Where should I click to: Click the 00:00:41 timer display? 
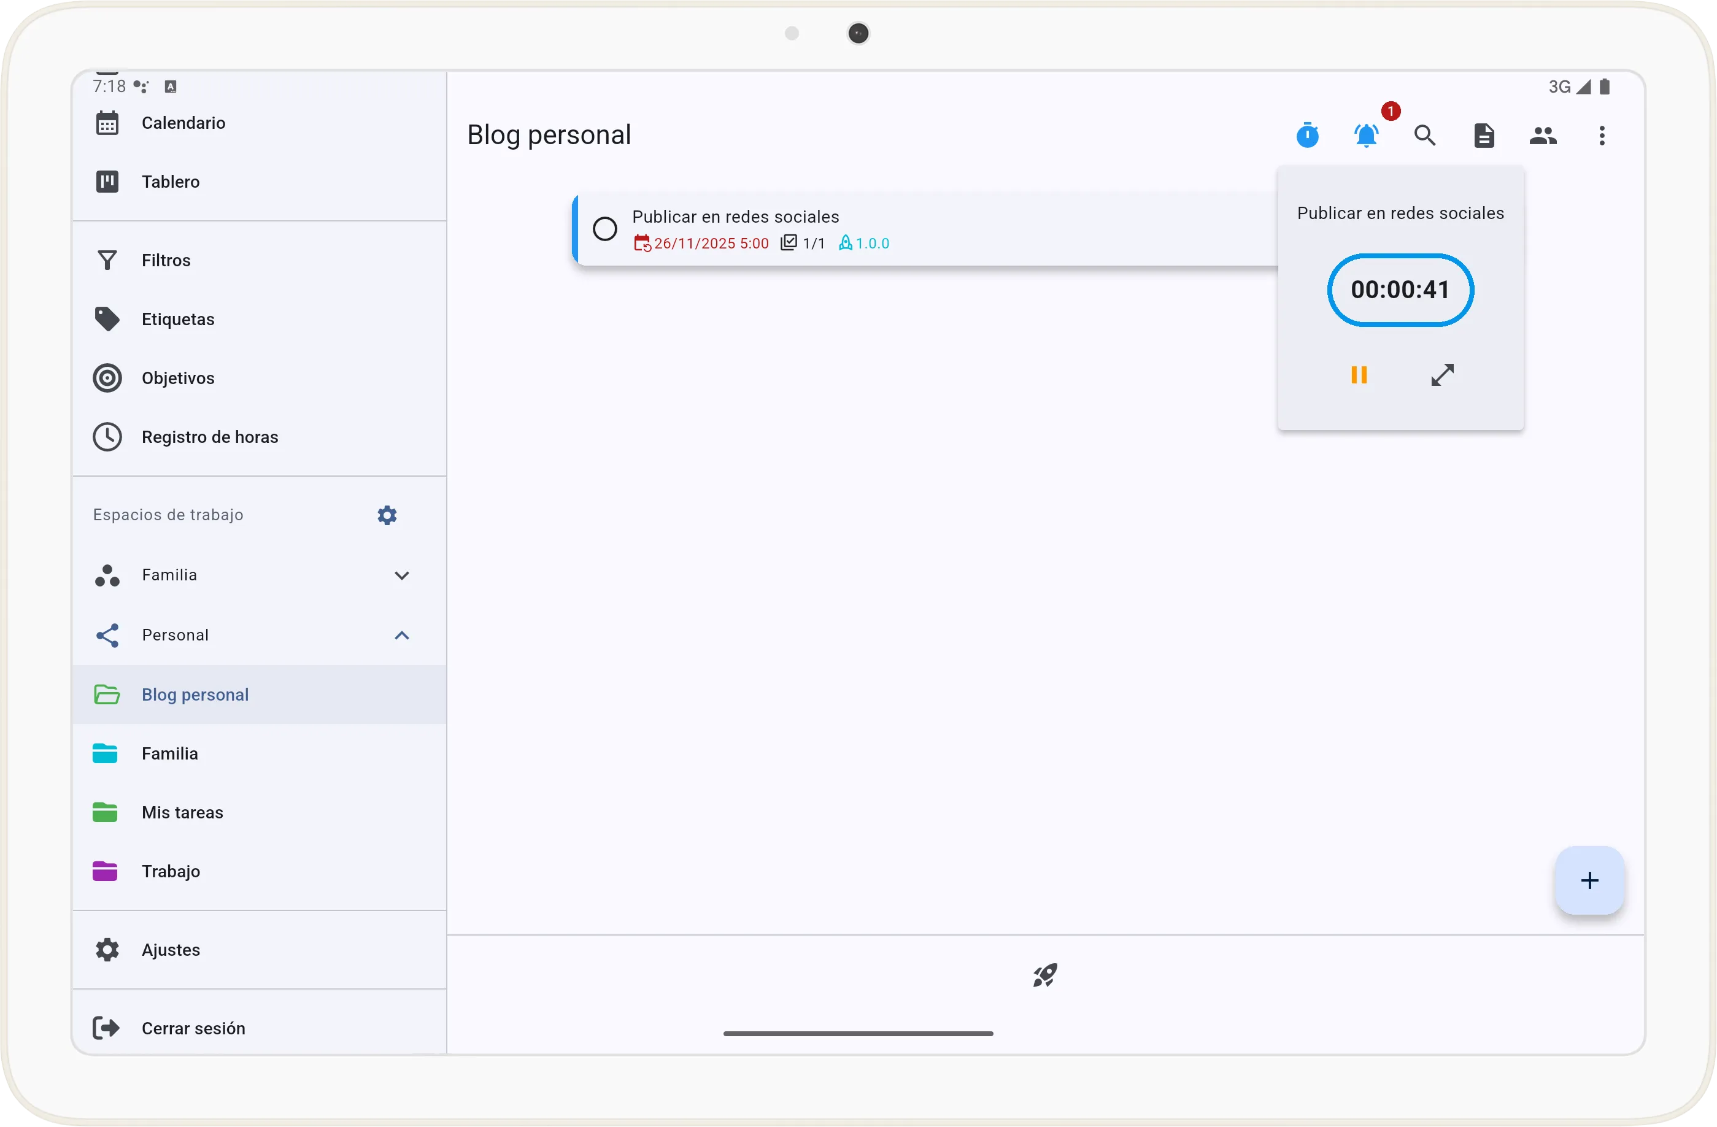tap(1400, 290)
